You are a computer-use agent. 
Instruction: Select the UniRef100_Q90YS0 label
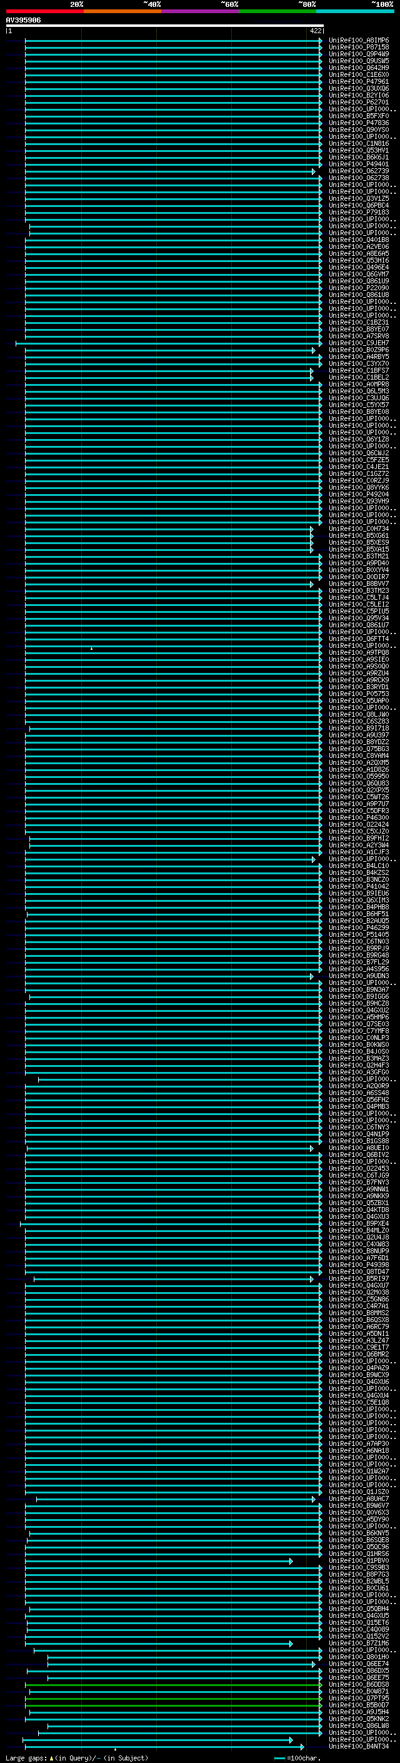359,130
